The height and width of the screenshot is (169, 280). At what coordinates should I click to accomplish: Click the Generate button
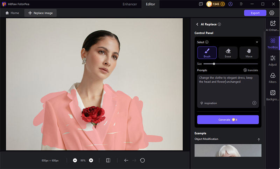pyautogui.click(x=228, y=120)
